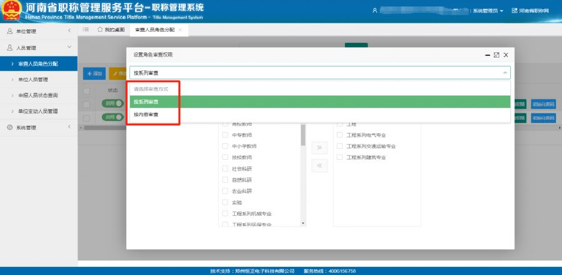Close the 设置角色审查权限 dialog
The height and width of the screenshot is (275, 562).
click(506, 55)
